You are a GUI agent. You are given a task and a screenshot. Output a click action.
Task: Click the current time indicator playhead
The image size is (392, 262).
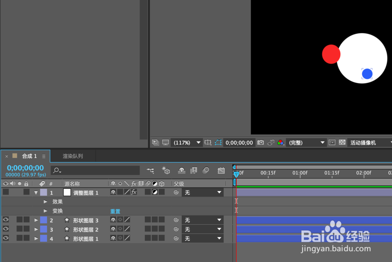tap(236, 174)
